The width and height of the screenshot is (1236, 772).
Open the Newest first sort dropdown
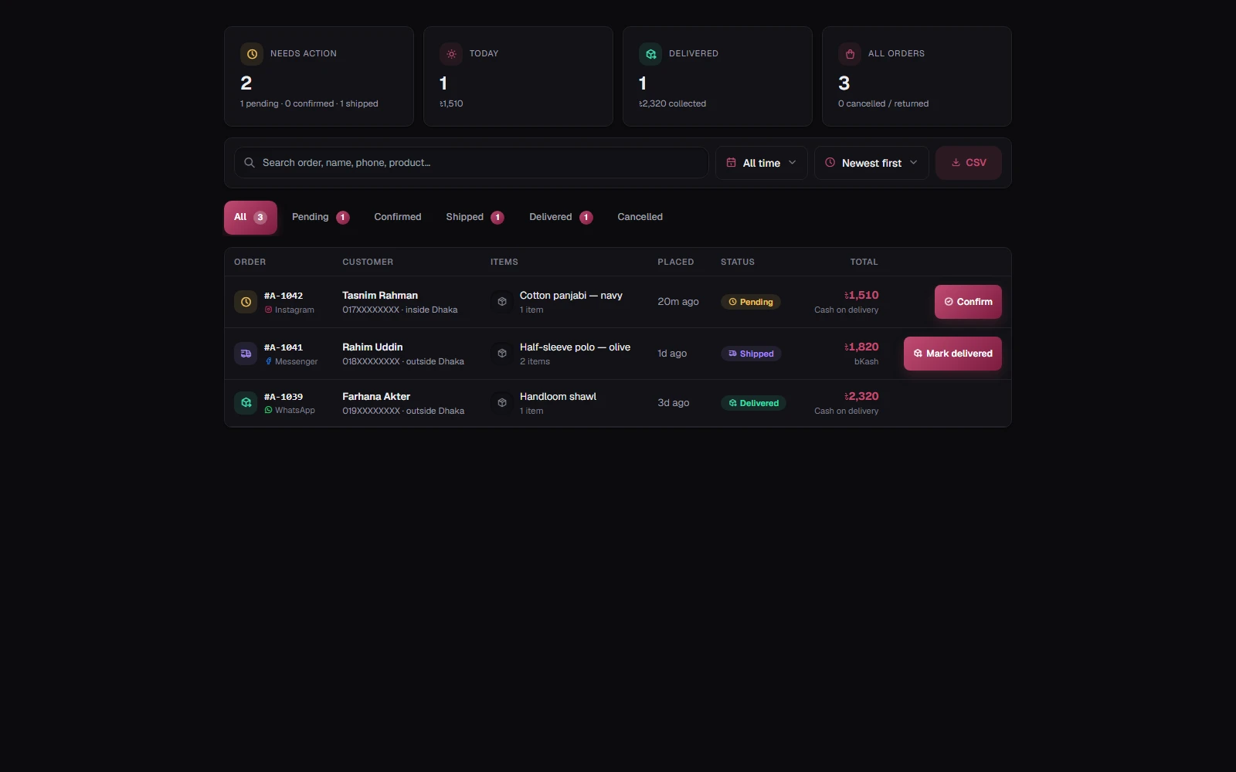click(871, 163)
